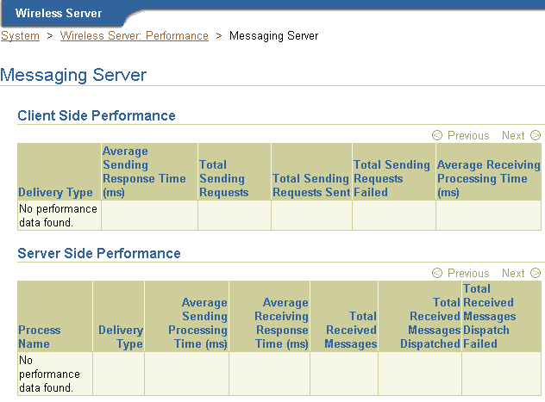
Task: Go to the System breadcrumb link
Action: (20, 36)
